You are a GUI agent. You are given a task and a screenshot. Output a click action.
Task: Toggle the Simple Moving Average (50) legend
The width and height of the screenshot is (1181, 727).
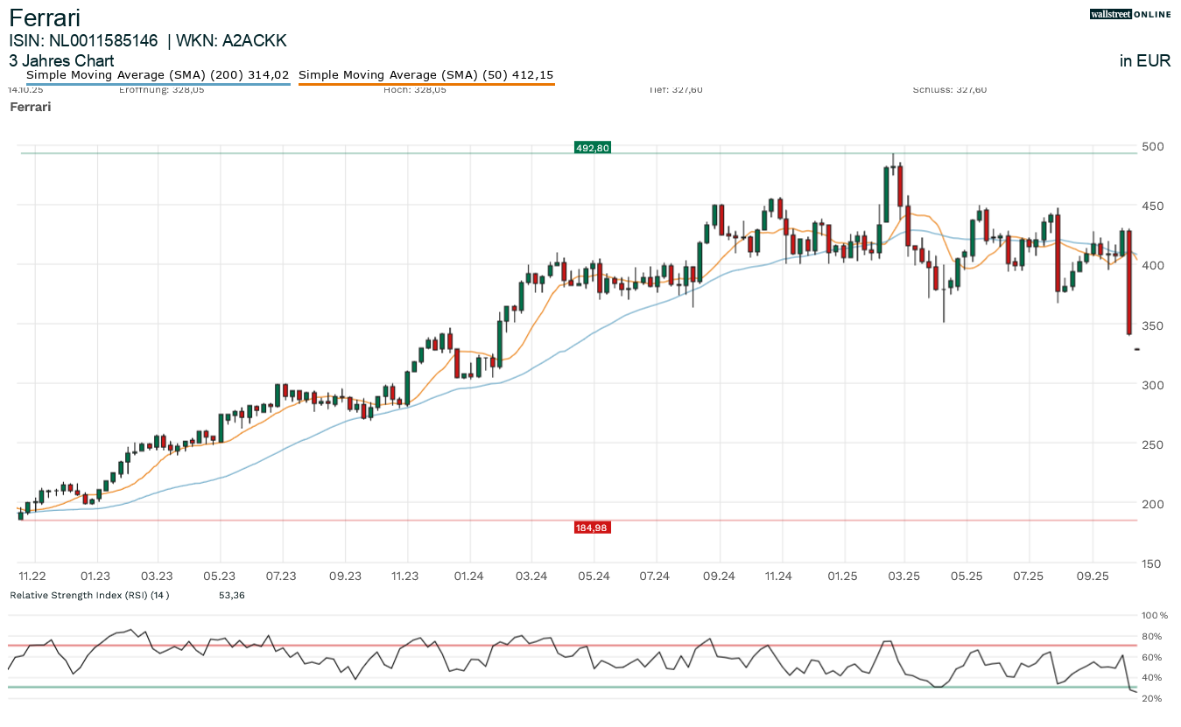(425, 75)
